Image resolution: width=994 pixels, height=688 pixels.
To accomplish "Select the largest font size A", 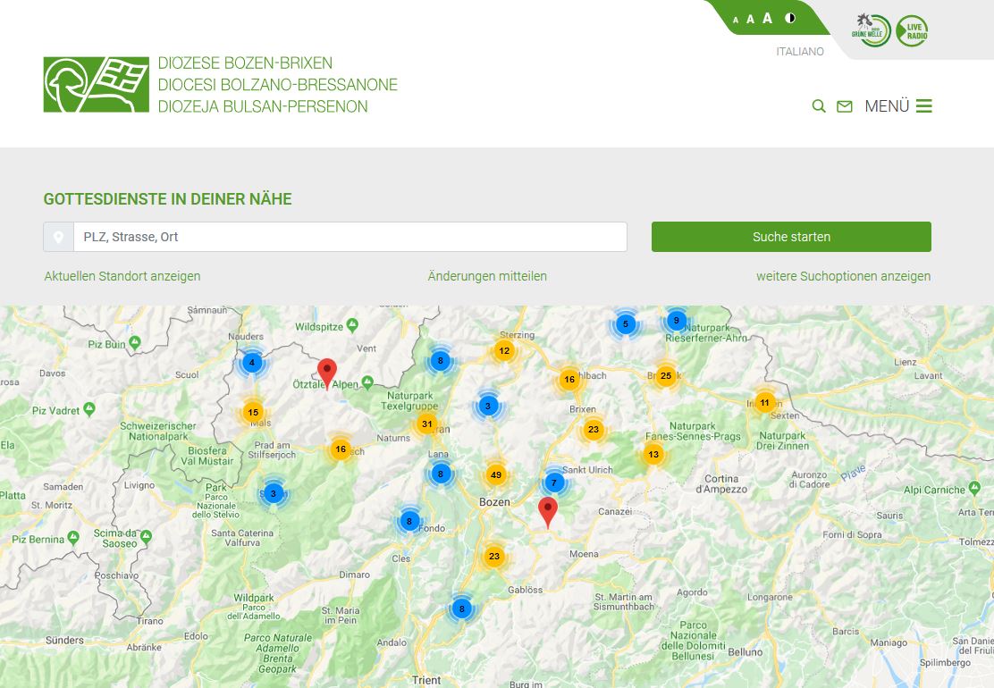I will click(x=767, y=19).
